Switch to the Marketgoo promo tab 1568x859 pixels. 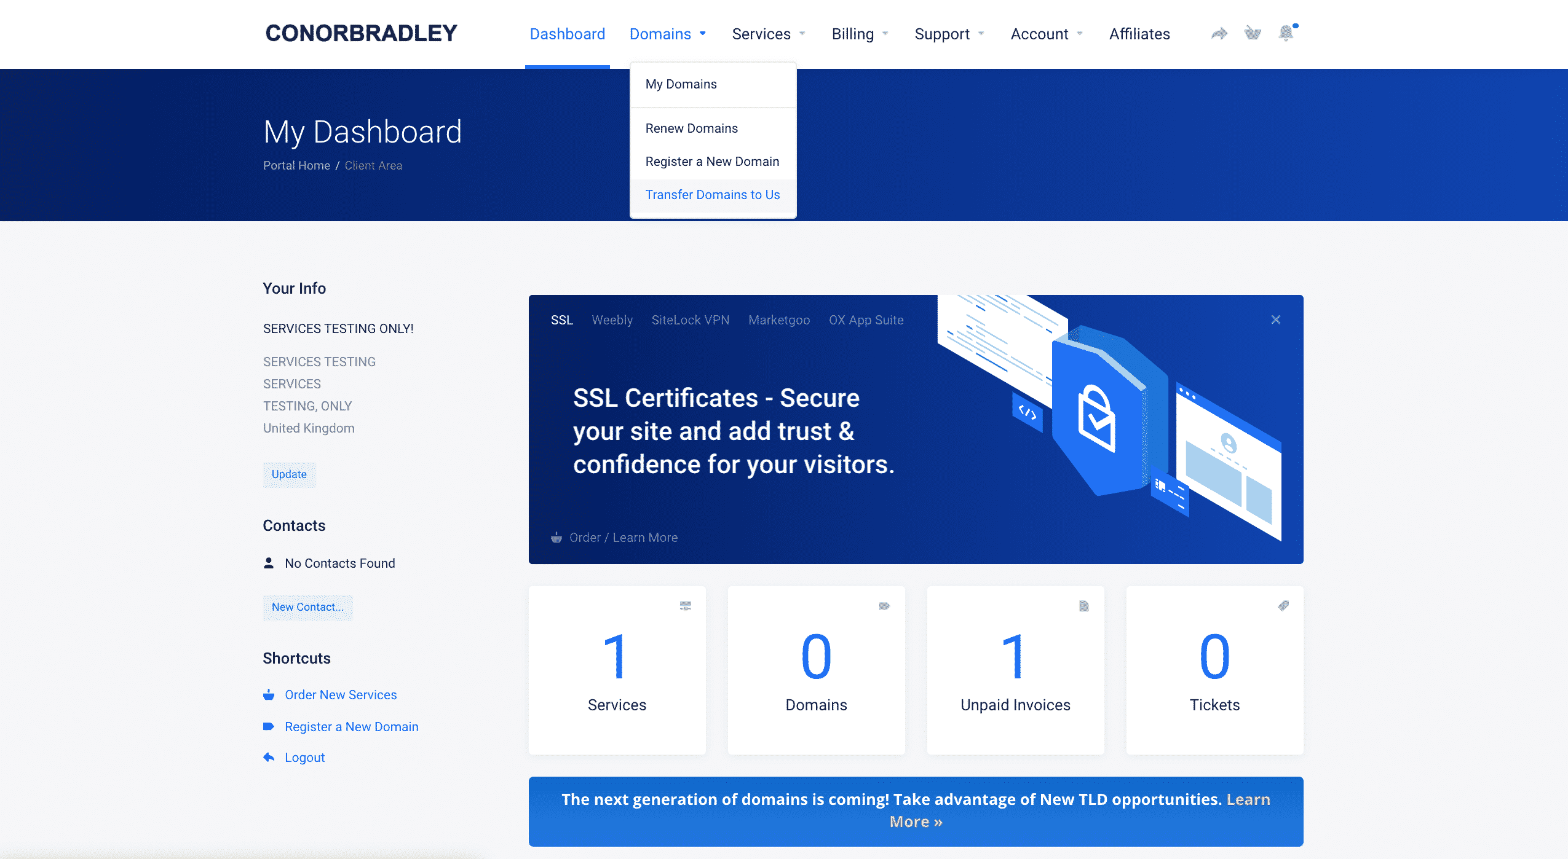(779, 320)
